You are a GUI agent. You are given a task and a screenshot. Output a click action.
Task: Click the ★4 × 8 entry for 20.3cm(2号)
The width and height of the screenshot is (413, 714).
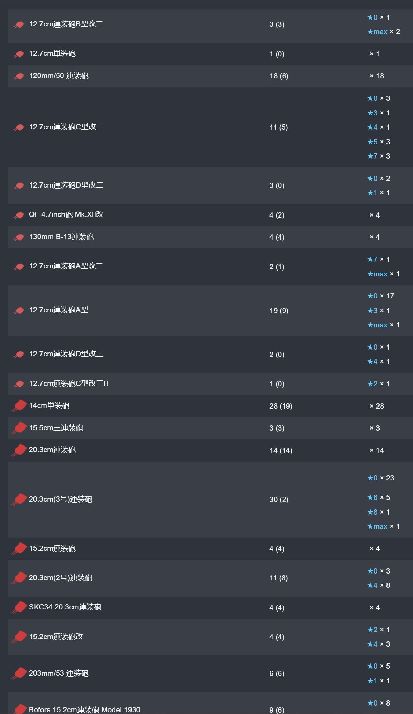coord(379,585)
